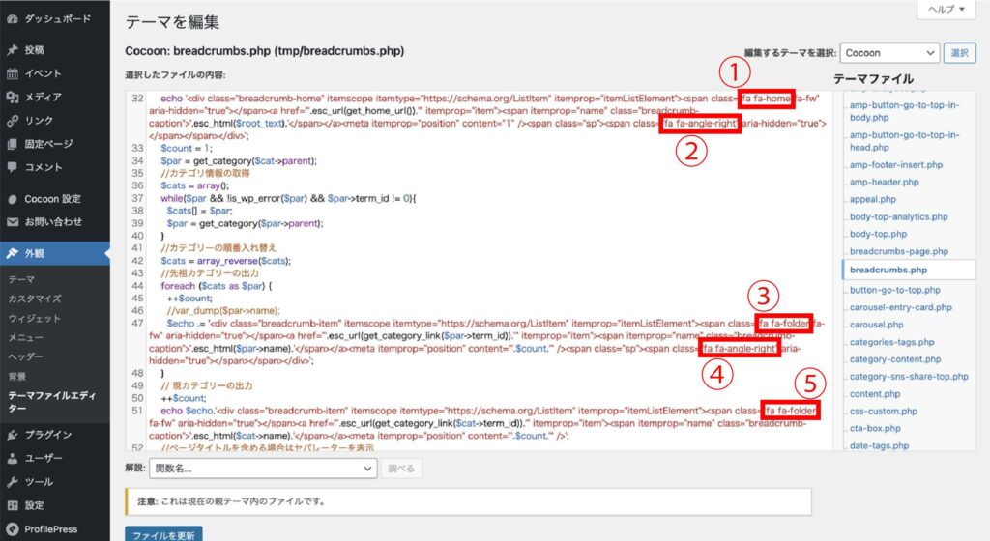
Task: Click the chain link icon beside リンク
Action: coord(12,121)
